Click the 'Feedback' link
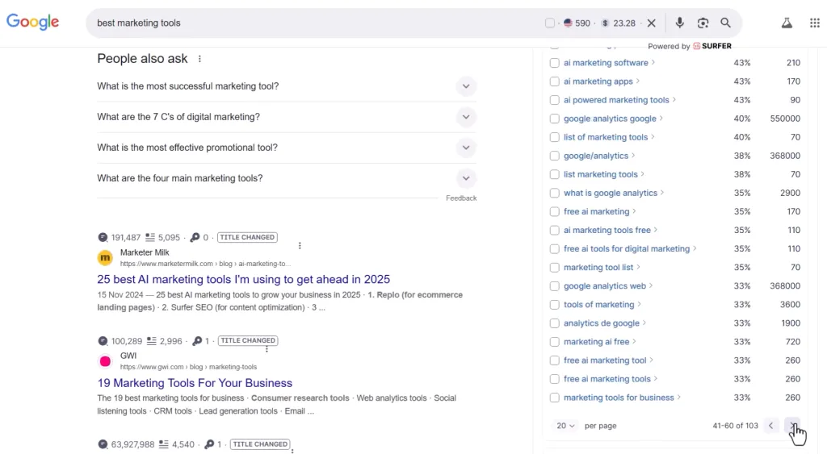The width and height of the screenshot is (827, 454). [x=461, y=198]
